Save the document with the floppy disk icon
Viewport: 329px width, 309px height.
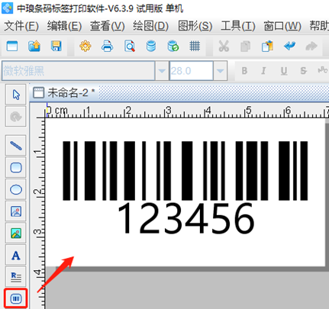tap(56, 47)
